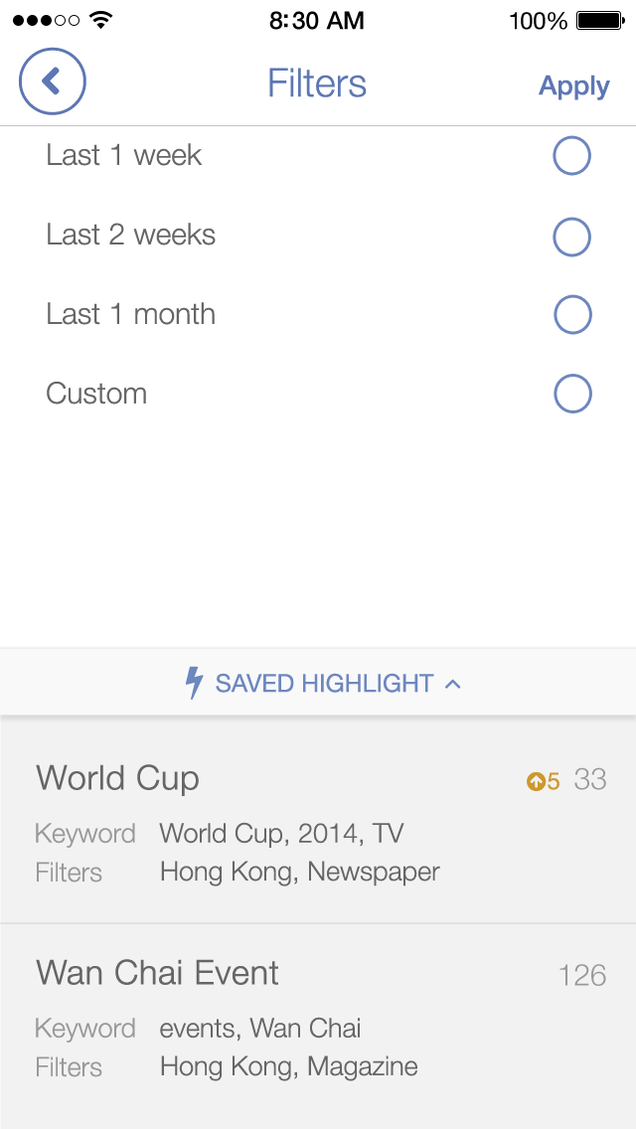Open the Wan Chai Event saved highlight
The height and width of the screenshot is (1129, 636).
[x=157, y=973]
